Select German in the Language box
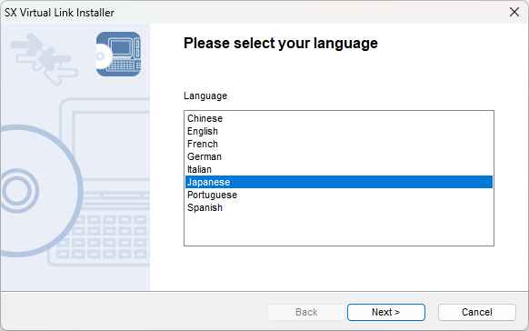This screenshot has width=529, height=331. click(x=339, y=157)
